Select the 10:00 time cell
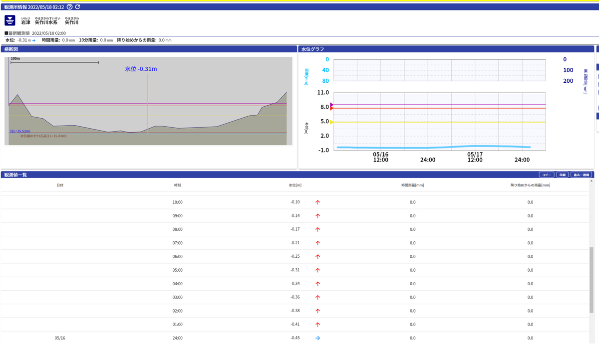Screen dimensions: 599x346 click(178, 202)
